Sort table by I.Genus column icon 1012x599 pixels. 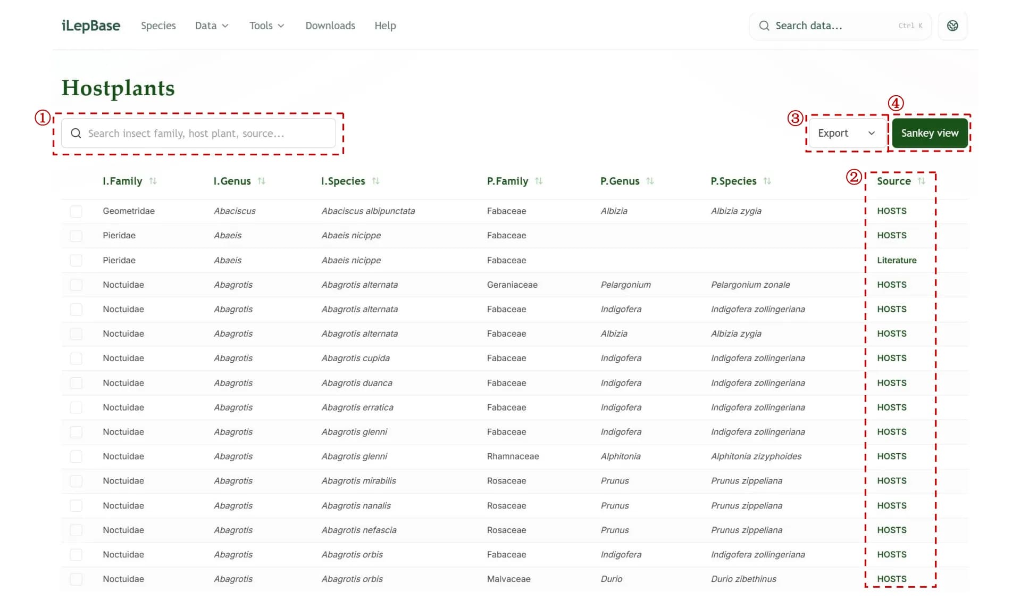point(262,181)
